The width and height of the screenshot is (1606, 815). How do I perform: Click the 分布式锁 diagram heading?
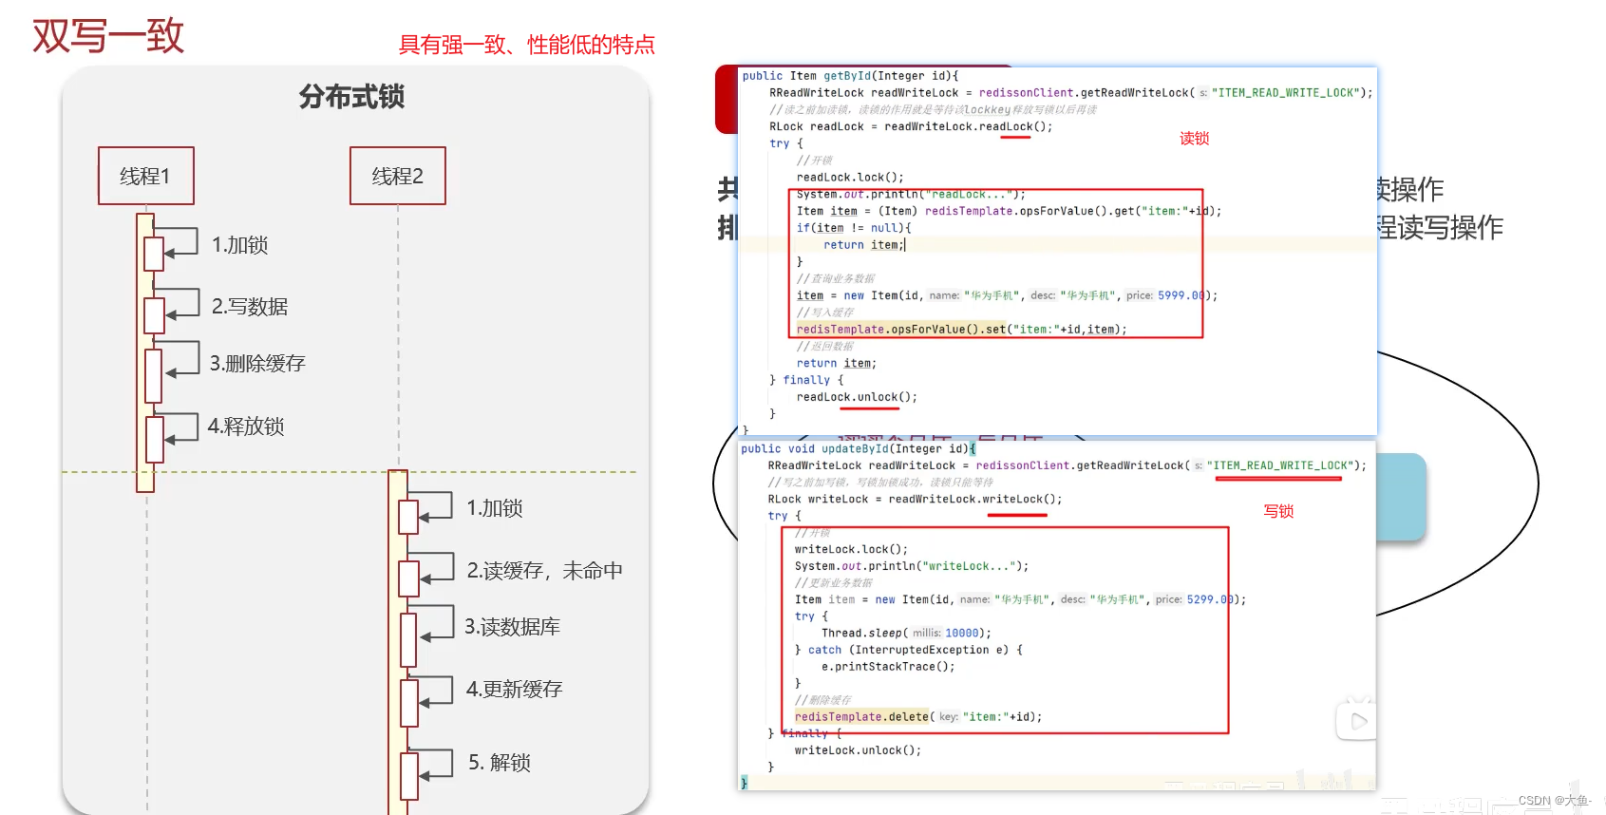tap(351, 96)
